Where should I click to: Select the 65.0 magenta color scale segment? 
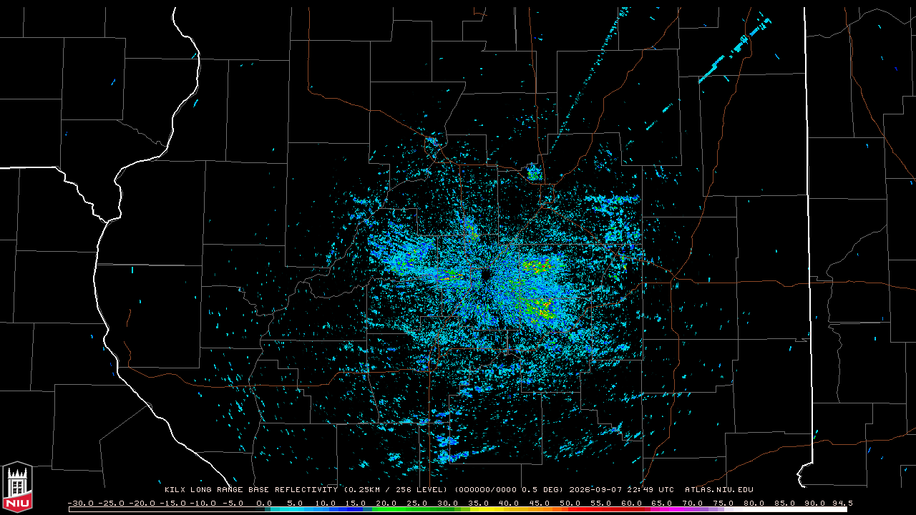(x=661, y=509)
